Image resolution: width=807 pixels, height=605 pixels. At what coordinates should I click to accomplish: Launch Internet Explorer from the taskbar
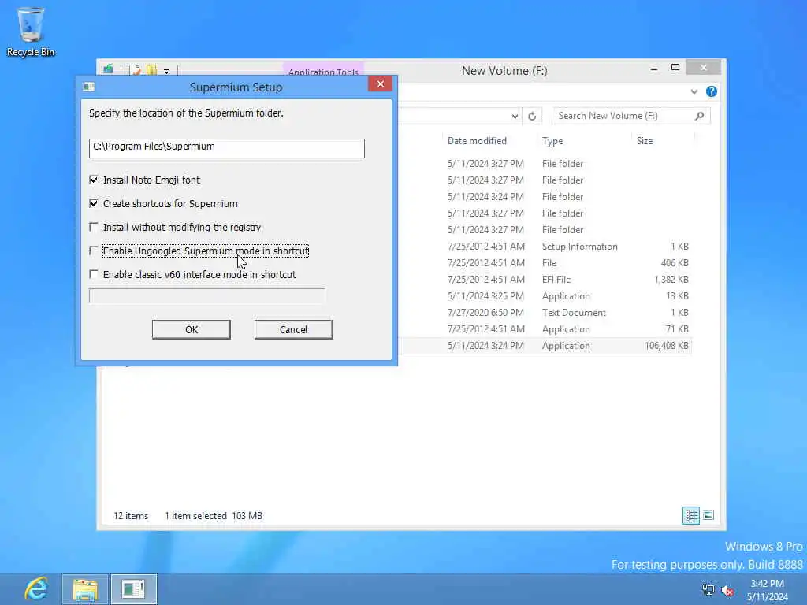click(36, 589)
